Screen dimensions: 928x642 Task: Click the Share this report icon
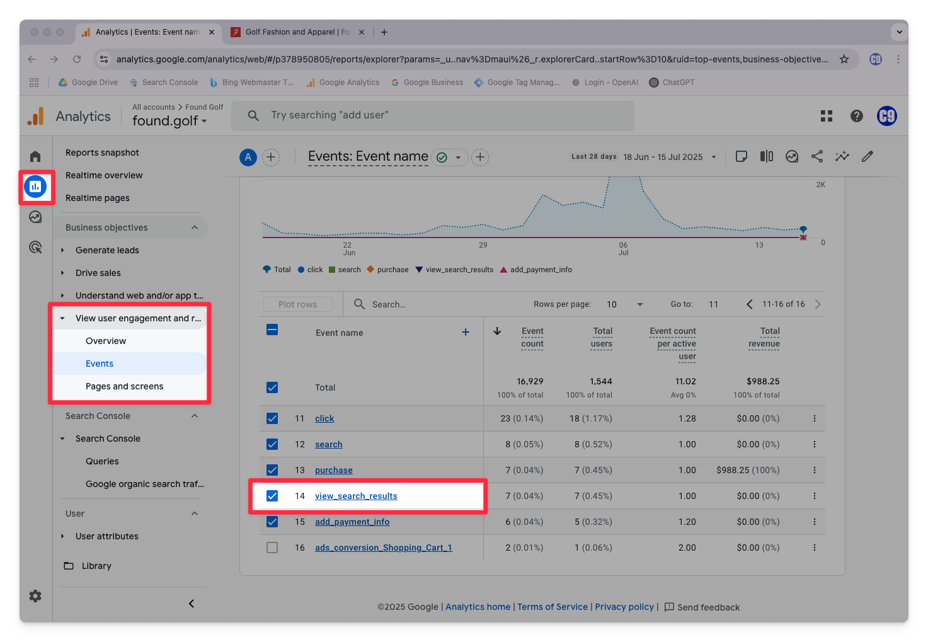click(x=817, y=157)
